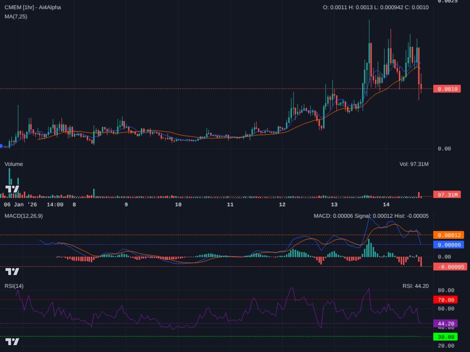The width and height of the screenshot is (470, 352).
Task: Click the O/H/L/C price readout text
Action: tap(376, 7)
